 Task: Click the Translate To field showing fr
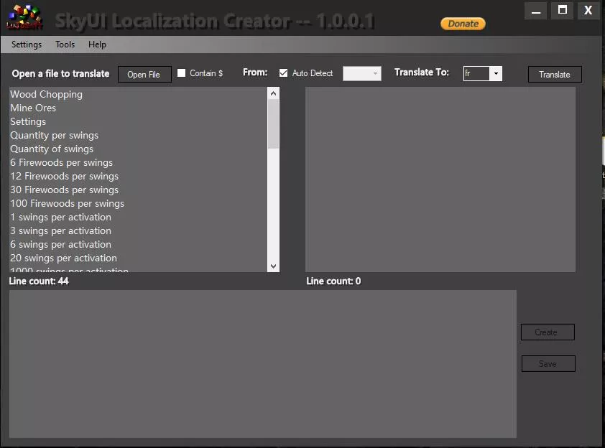[x=476, y=74]
